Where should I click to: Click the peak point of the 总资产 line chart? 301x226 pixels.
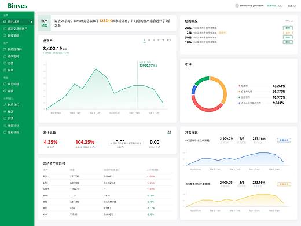(96, 68)
